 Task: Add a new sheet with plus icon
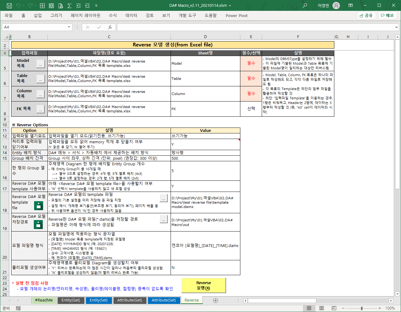[216, 300]
